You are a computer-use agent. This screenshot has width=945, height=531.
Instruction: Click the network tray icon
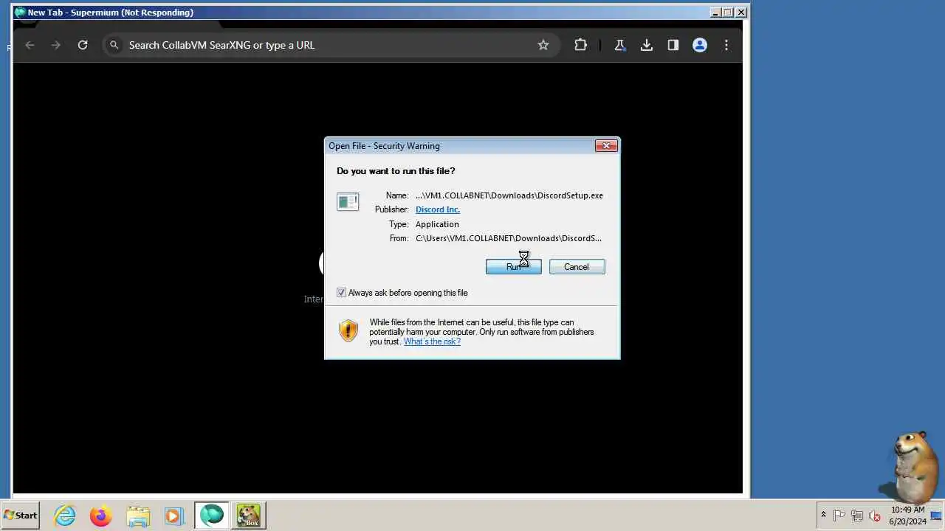tap(857, 516)
